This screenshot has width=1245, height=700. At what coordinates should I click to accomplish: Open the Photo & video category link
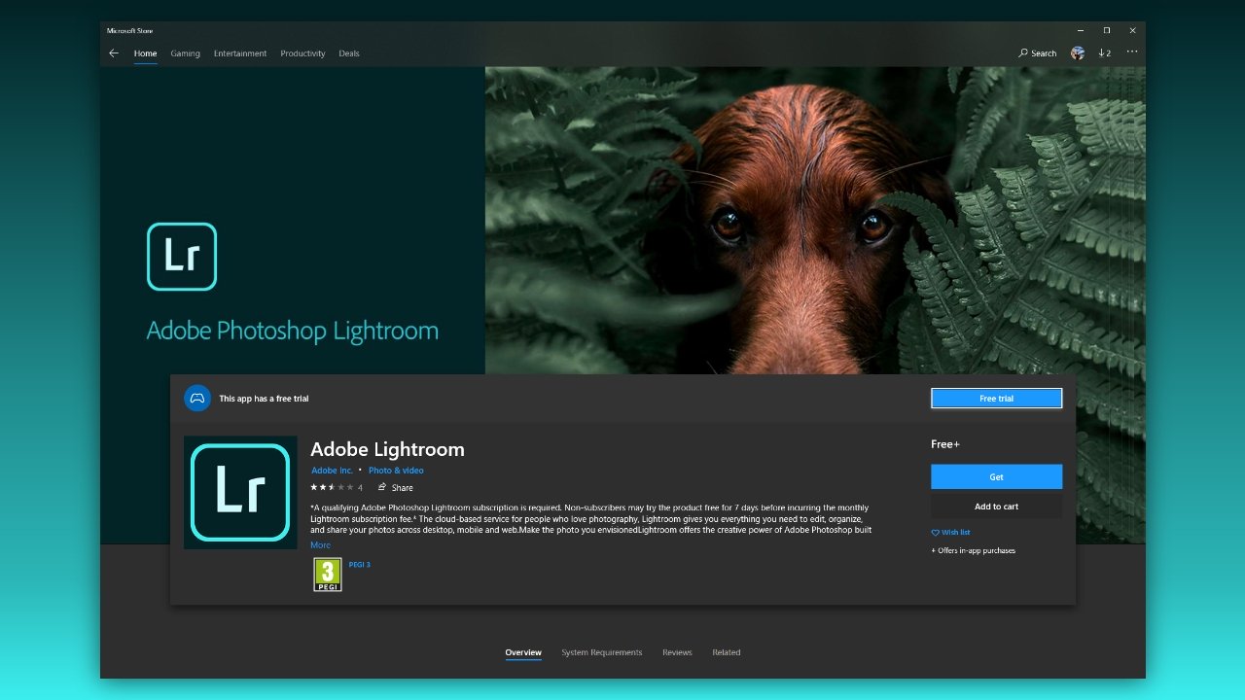396,470
